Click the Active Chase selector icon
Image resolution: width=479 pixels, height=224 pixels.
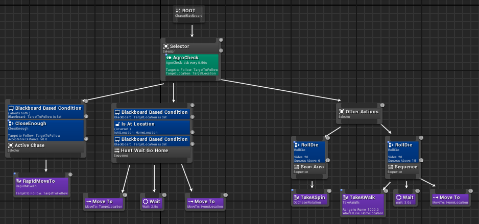pos(11,145)
